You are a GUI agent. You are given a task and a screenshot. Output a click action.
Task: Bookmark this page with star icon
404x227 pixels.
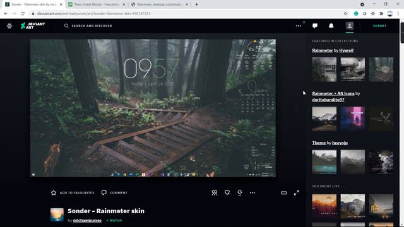[345, 14]
